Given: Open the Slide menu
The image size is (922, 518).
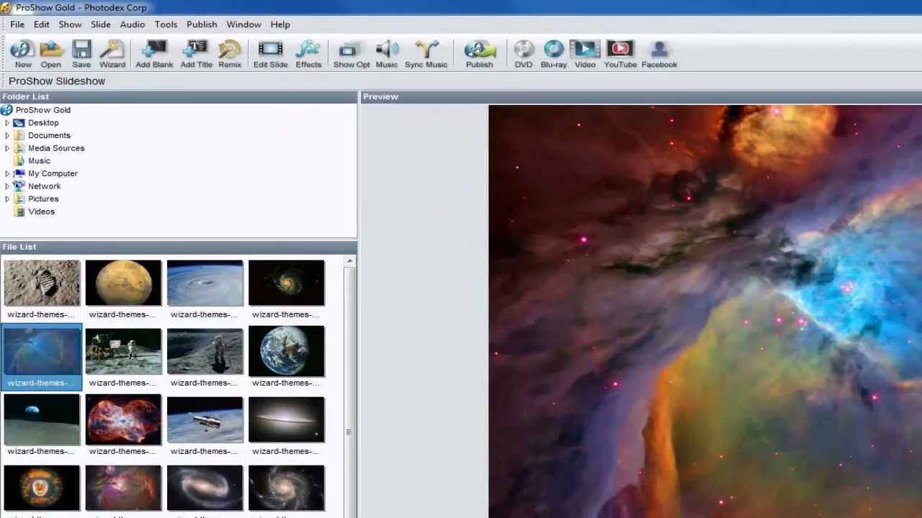Looking at the screenshot, I should 101,24.
